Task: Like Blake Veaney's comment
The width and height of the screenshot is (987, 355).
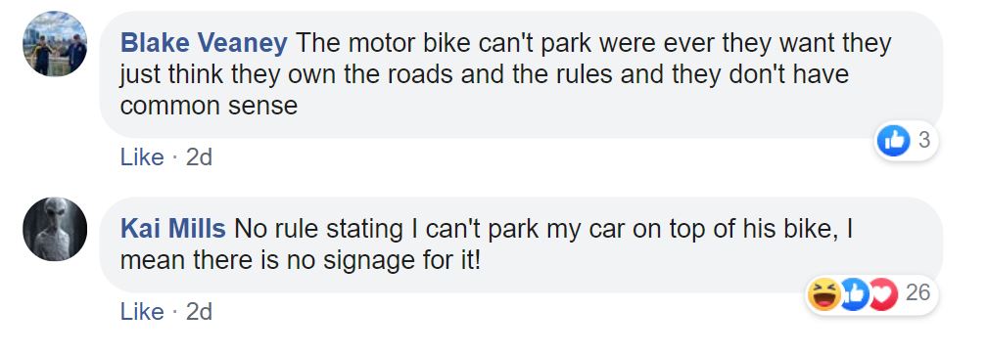Action: [142, 157]
